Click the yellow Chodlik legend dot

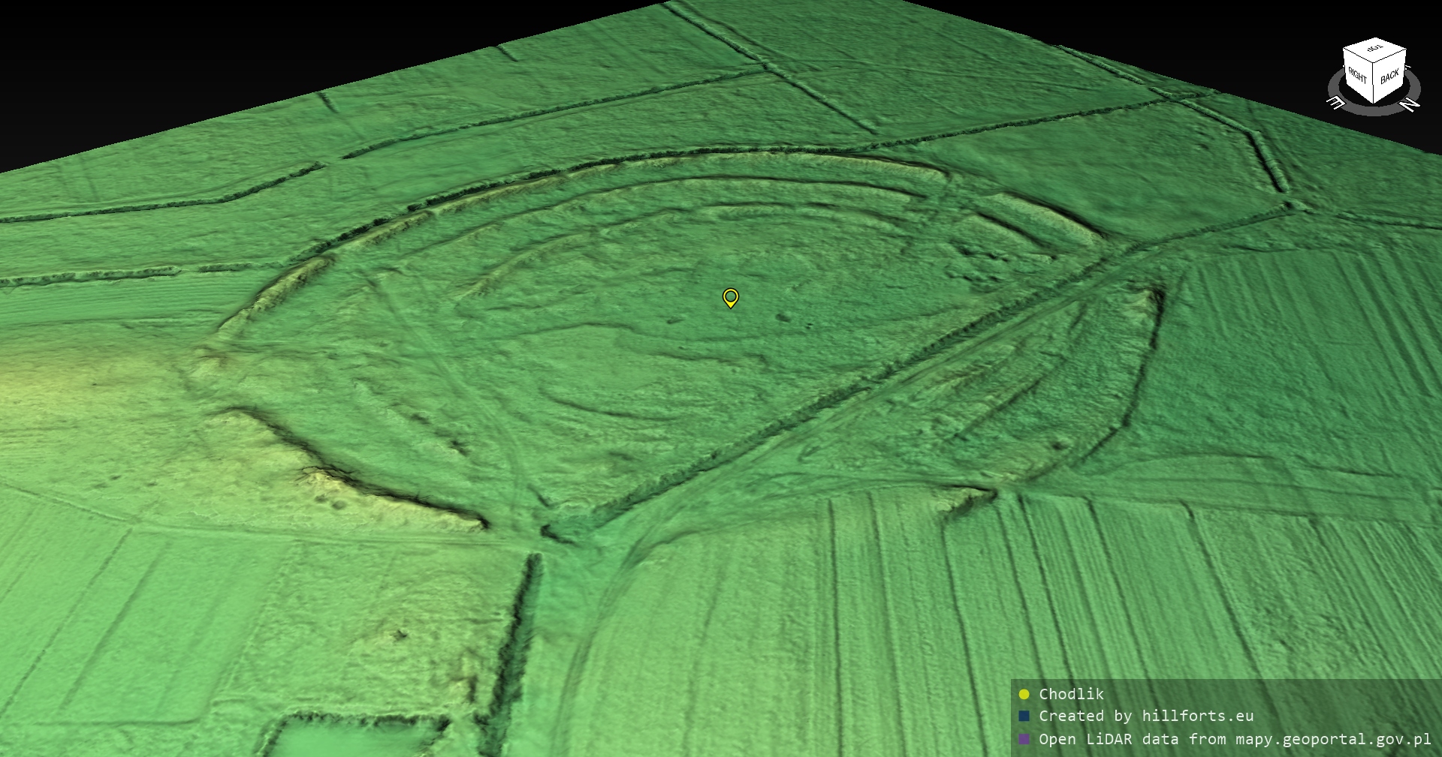(1024, 694)
